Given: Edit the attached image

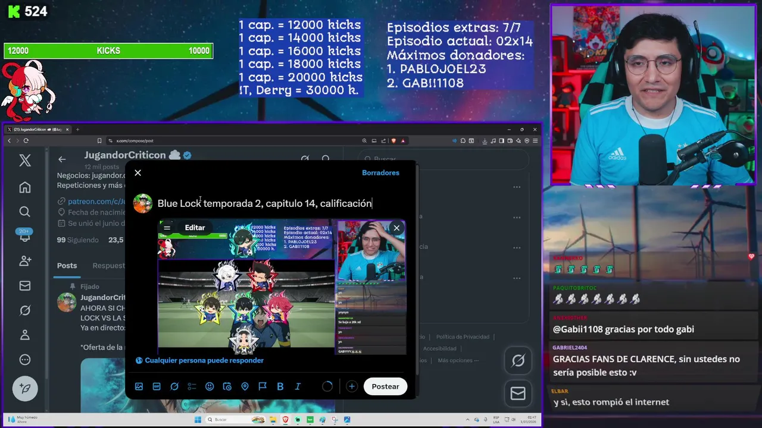Looking at the screenshot, I should point(195,228).
